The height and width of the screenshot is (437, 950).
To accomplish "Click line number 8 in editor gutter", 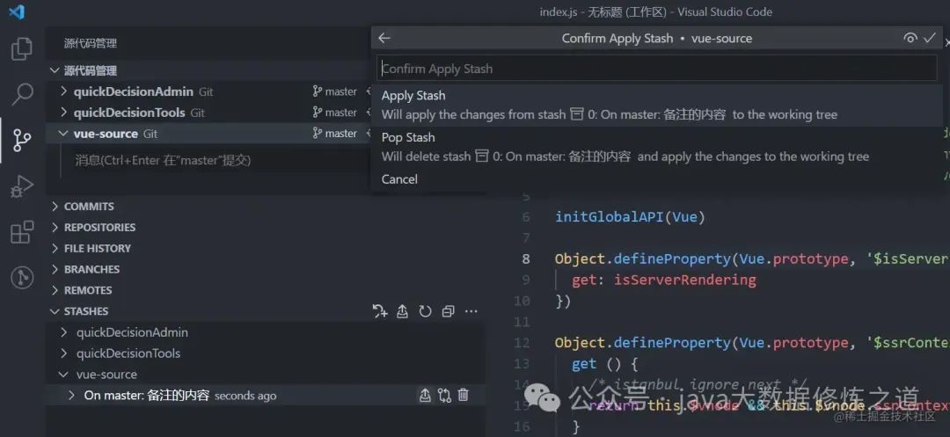I will [526, 259].
